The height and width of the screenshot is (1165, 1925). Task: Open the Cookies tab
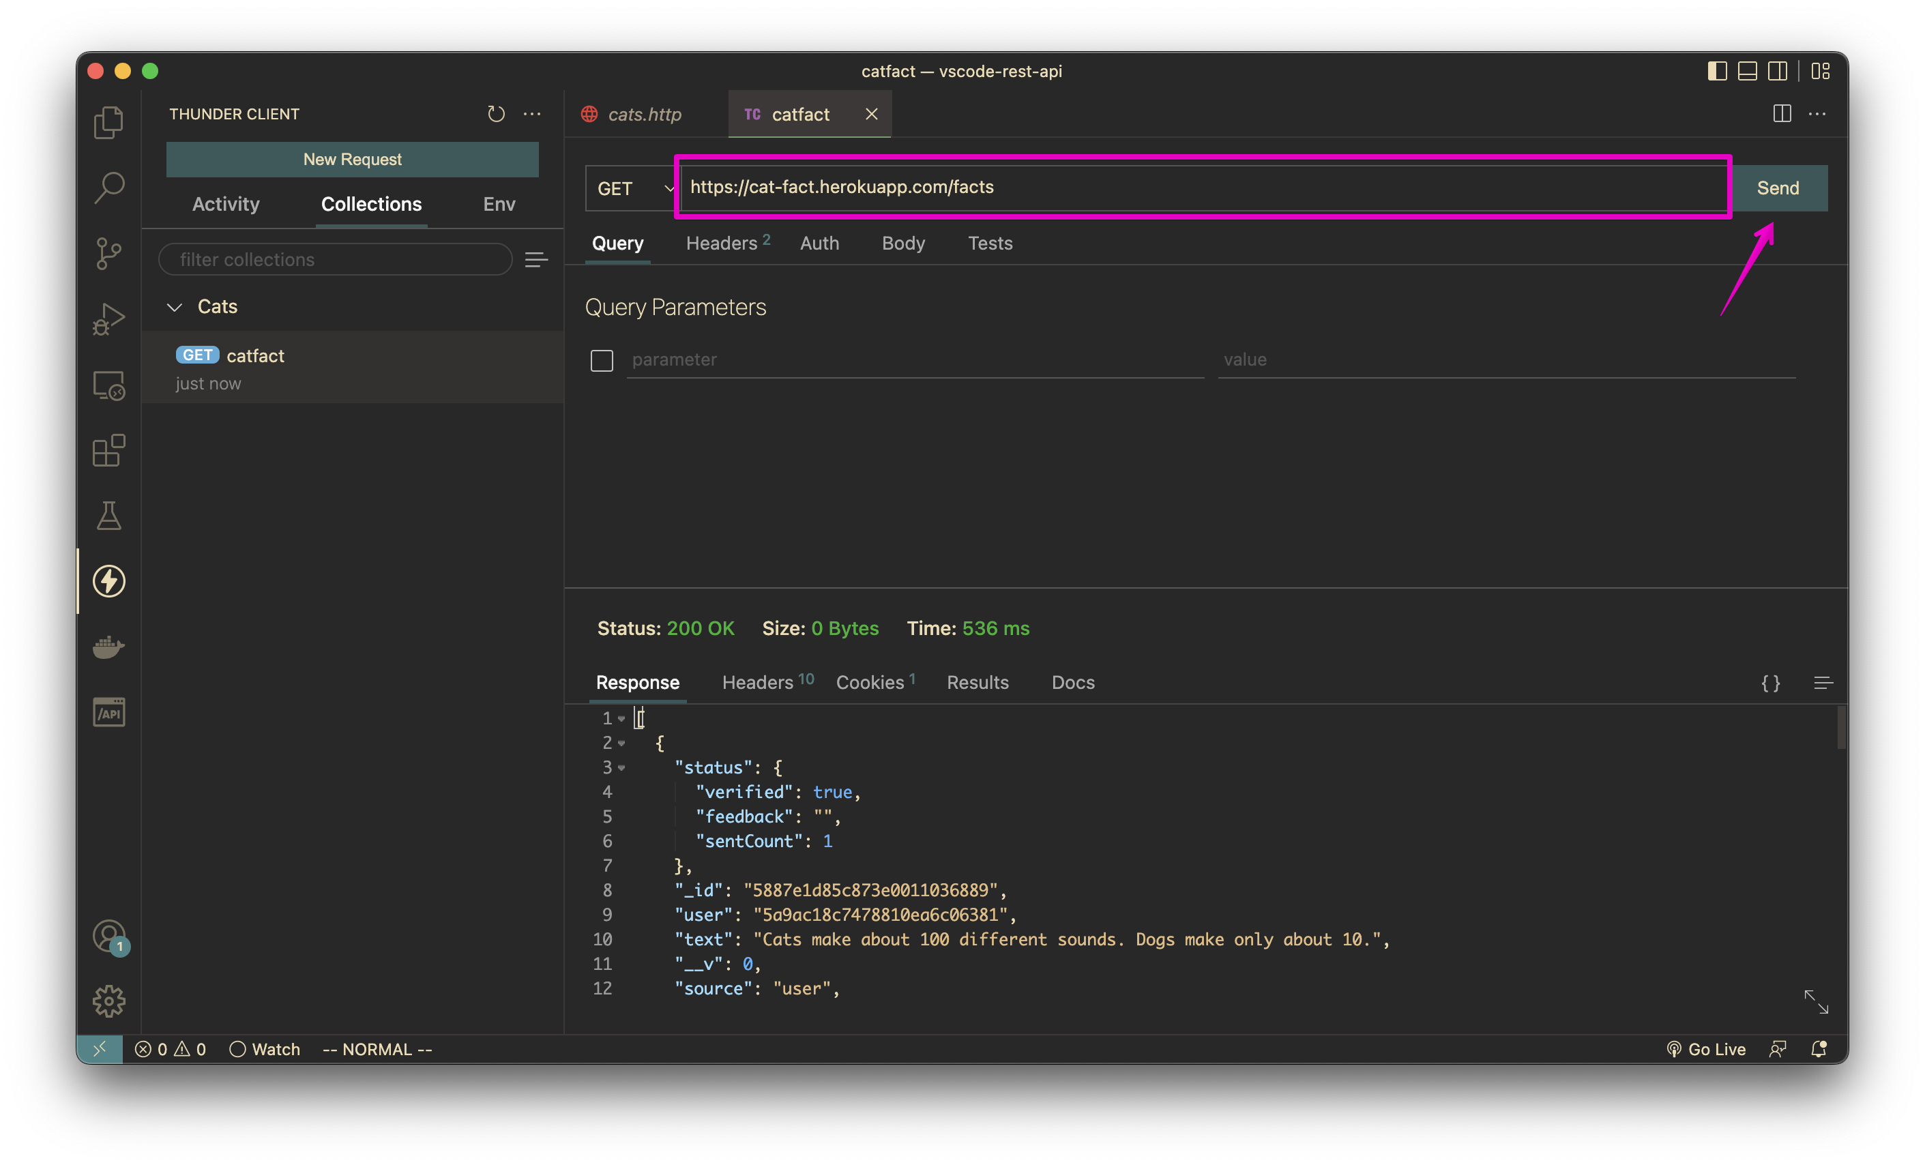(875, 682)
